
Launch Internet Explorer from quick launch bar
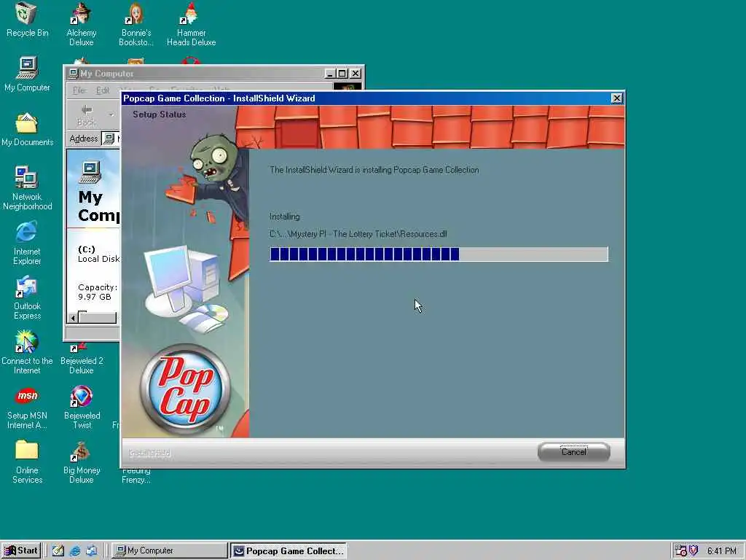[75, 551]
